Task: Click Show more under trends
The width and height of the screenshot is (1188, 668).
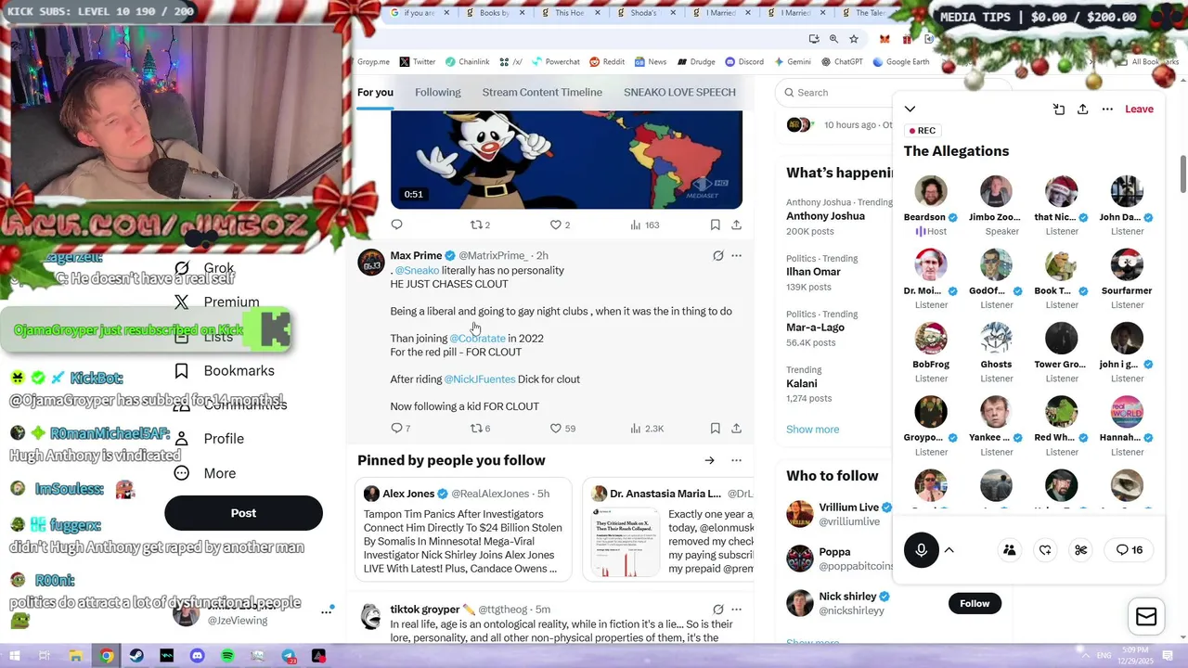Action: tap(812, 430)
